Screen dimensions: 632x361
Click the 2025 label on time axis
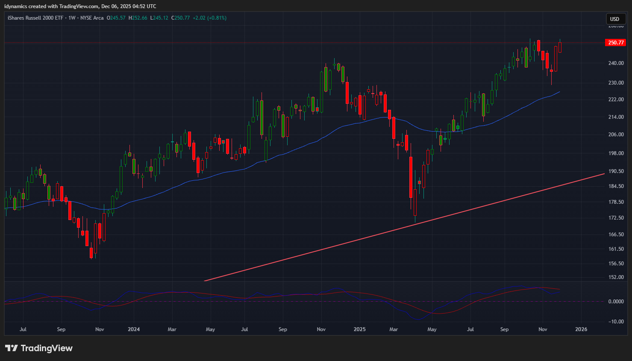pyautogui.click(x=360, y=329)
